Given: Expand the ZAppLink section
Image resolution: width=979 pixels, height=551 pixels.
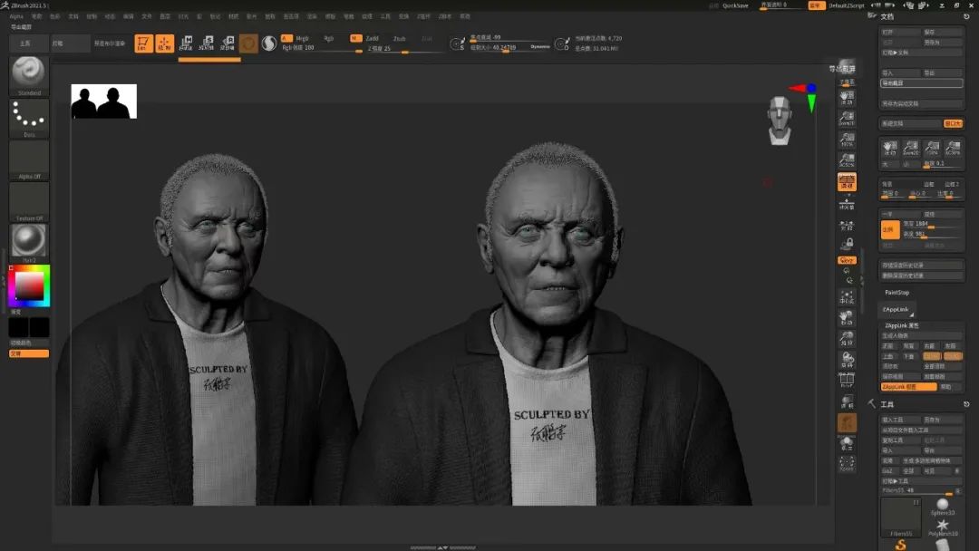Looking at the screenshot, I should click(x=897, y=309).
